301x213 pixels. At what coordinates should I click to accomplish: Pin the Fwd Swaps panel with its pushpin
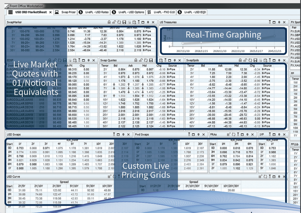(199, 135)
